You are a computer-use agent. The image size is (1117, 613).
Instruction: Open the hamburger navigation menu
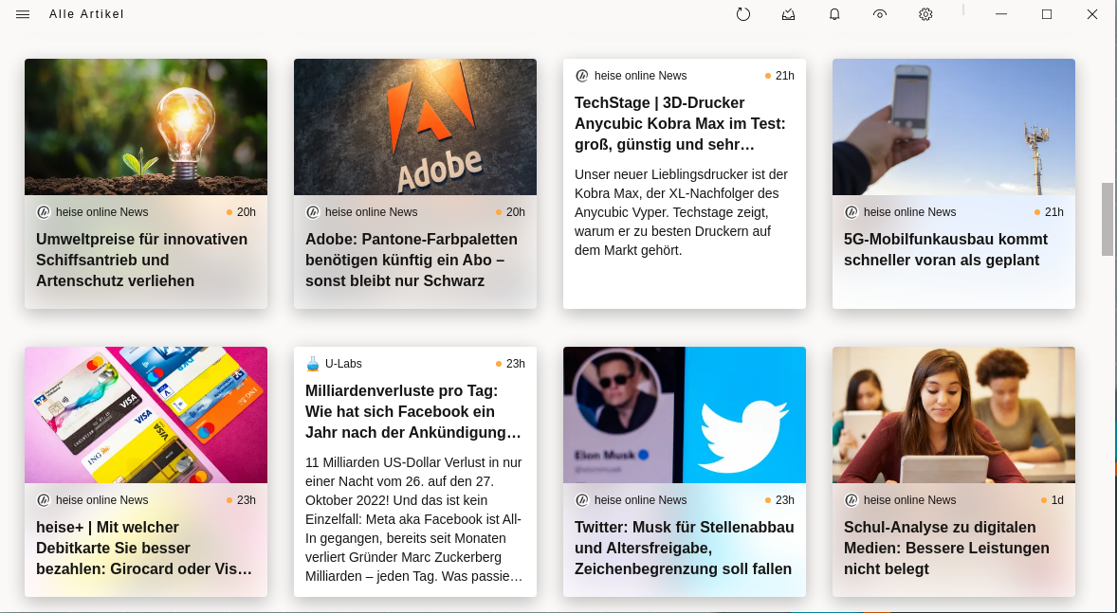23,14
